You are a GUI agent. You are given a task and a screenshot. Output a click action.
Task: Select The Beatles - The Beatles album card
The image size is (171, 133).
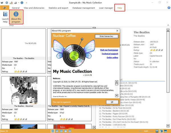click(24, 51)
